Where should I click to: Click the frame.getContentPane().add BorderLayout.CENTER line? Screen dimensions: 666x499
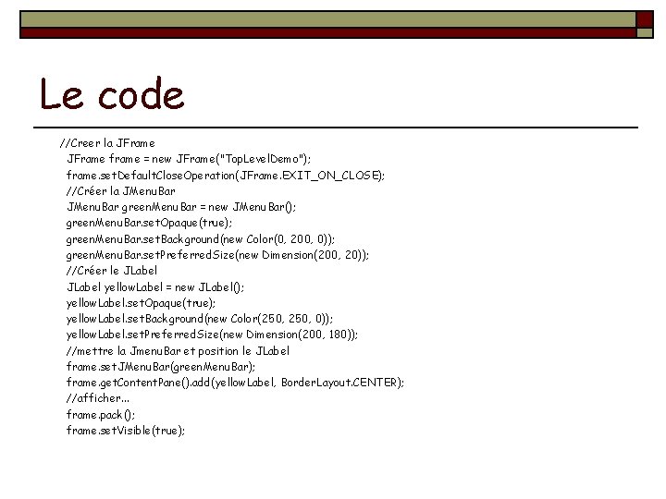(235, 383)
